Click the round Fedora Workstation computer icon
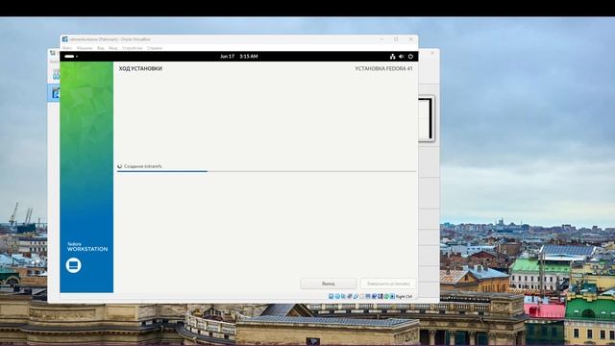Viewport: 615px width, 346px height. point(73,265)
